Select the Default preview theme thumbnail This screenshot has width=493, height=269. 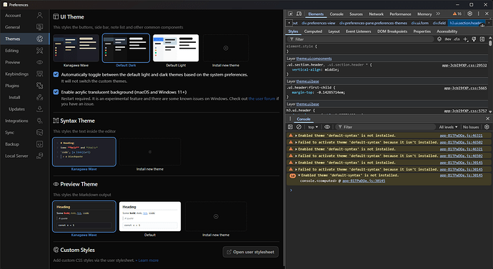(x=150, y=216)
